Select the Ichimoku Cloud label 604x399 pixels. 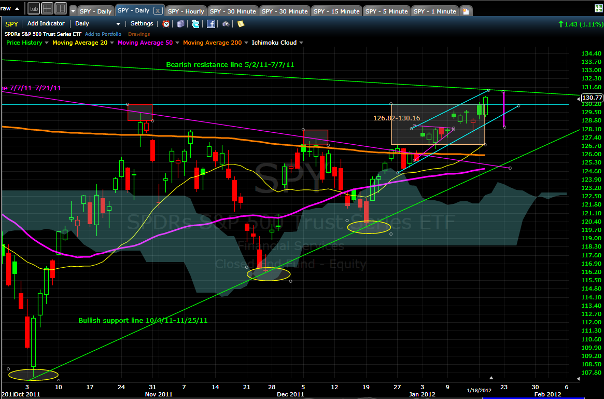coord(274,43)
